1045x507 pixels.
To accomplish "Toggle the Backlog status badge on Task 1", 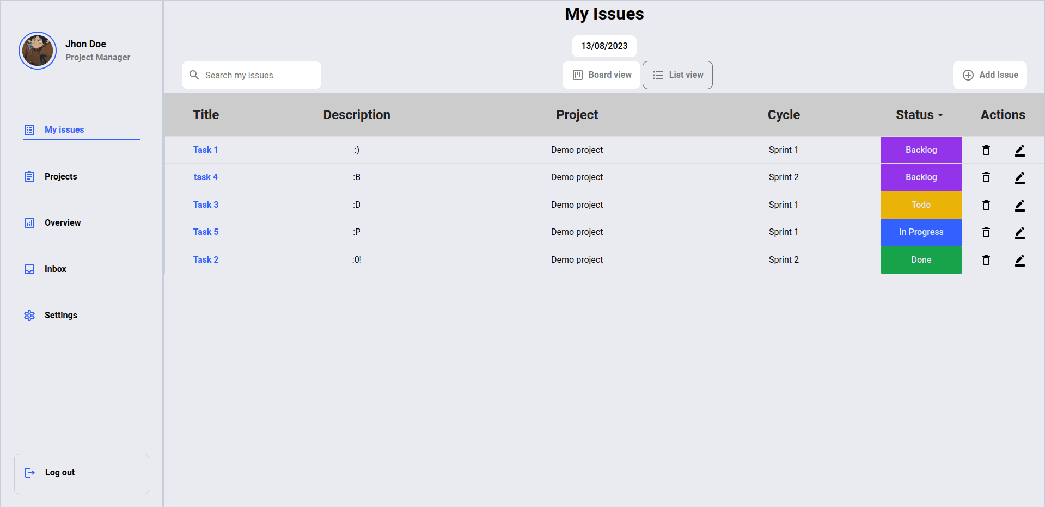I will 921,150.
